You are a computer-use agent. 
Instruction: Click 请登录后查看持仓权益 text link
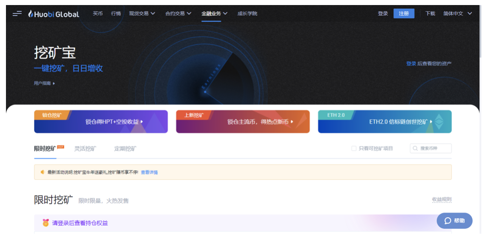(x=80, y=223)
